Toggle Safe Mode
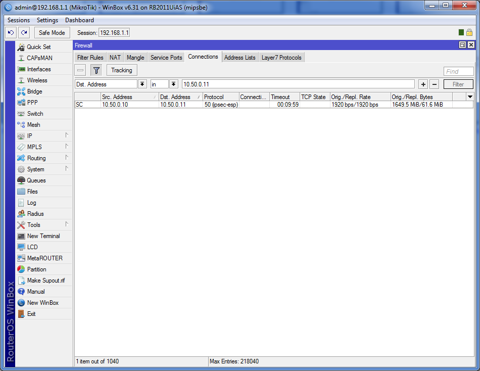The height and width of the screenshot is (371, 480). pos(52,32)
